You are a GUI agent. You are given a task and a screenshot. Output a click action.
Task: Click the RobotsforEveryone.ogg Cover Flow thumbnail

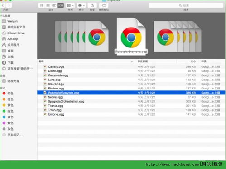(x=131, y=36)
